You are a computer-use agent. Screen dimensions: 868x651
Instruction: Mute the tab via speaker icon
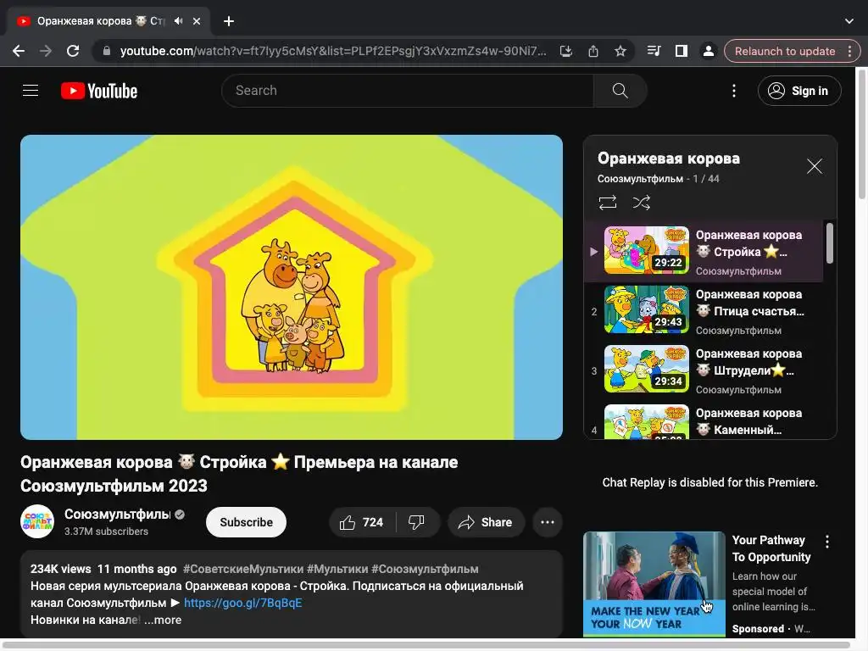(x=178, y=21)
